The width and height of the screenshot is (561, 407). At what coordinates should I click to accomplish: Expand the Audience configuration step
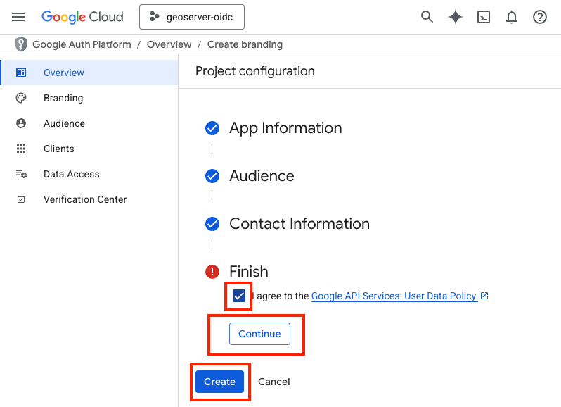262,176
